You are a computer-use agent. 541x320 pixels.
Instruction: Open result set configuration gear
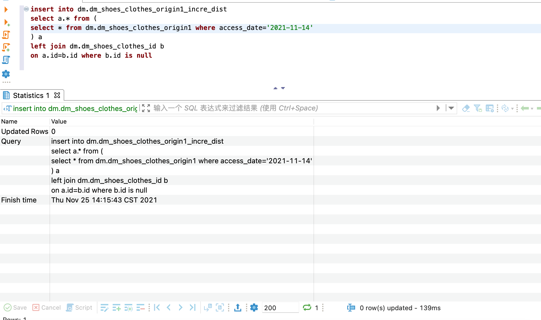tap(254, 307)
